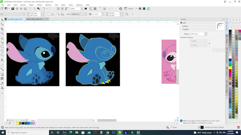Image resolution: width=241 pixels, height=135 pixels.
Task: Click the Print icon in standard toolbar
Action: 25,9
